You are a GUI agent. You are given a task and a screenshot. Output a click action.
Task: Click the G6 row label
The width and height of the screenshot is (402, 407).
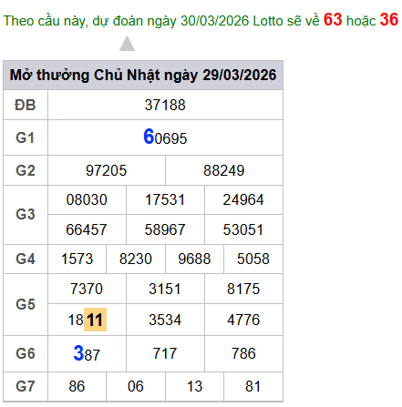(x=26, y=353)
